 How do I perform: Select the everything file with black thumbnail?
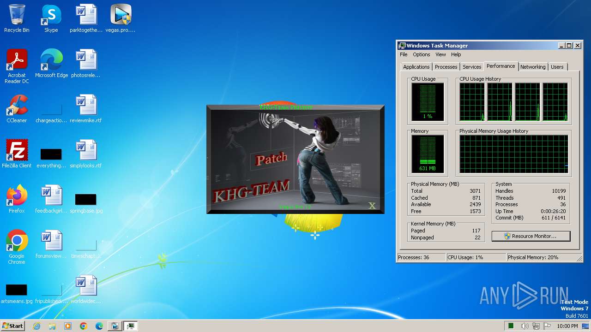tap(51, 158)
